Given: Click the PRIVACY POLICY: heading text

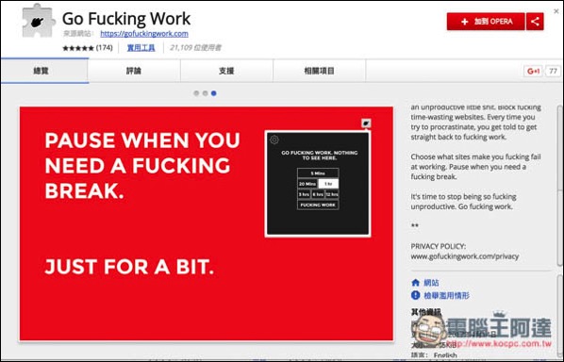Looking at the screenshot, I should (x=439, y=246).
